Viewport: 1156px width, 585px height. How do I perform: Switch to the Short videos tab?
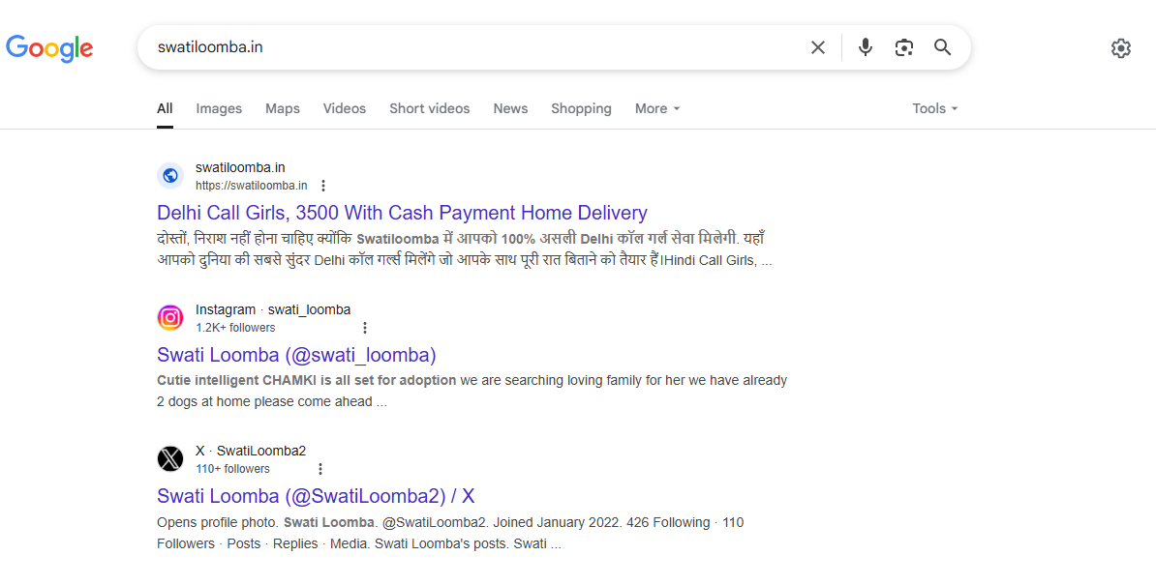[x=430, y=109]
